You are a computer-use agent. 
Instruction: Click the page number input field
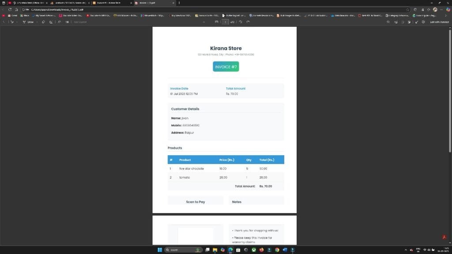pos(225,22)
